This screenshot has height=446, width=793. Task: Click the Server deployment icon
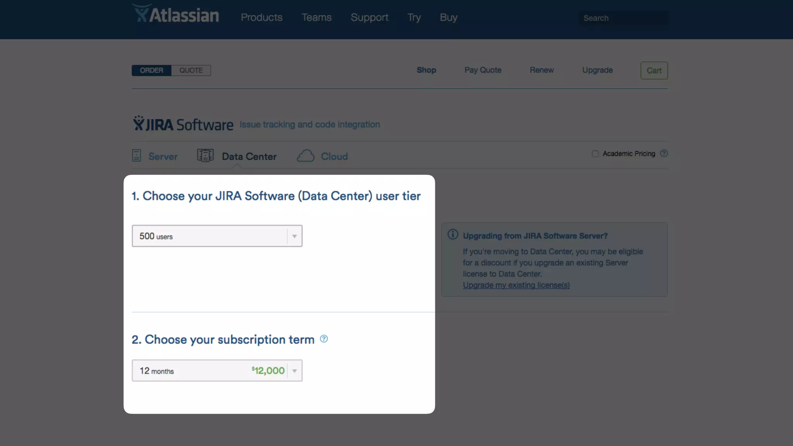point(136,156)
